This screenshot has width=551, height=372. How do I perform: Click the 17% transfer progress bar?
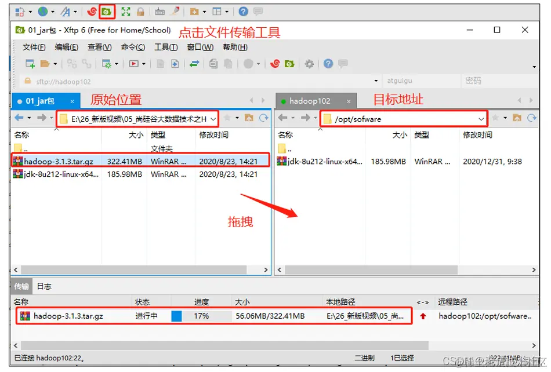click(201, 316)
